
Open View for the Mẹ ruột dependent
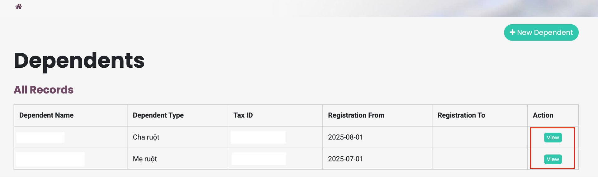point(553,159)
